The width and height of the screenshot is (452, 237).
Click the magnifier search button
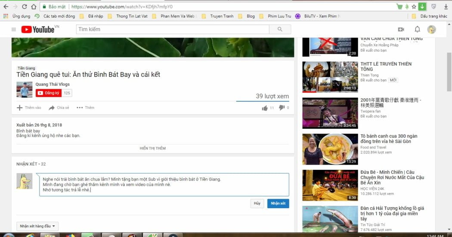tap(280, 29)
